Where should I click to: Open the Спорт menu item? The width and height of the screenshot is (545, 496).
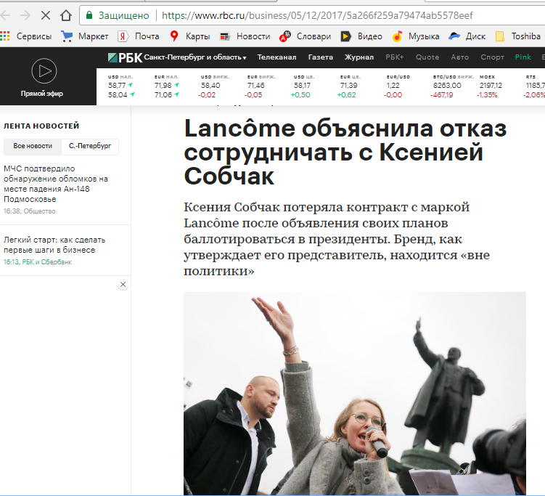(492, 57)
